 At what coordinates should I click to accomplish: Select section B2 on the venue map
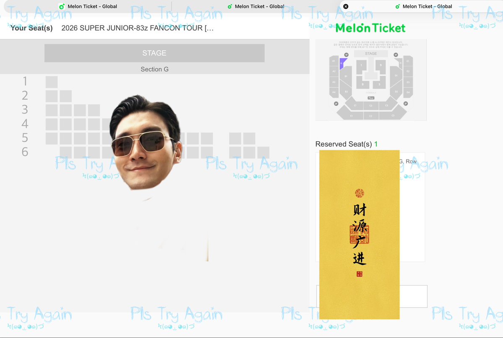pos(347,92)
